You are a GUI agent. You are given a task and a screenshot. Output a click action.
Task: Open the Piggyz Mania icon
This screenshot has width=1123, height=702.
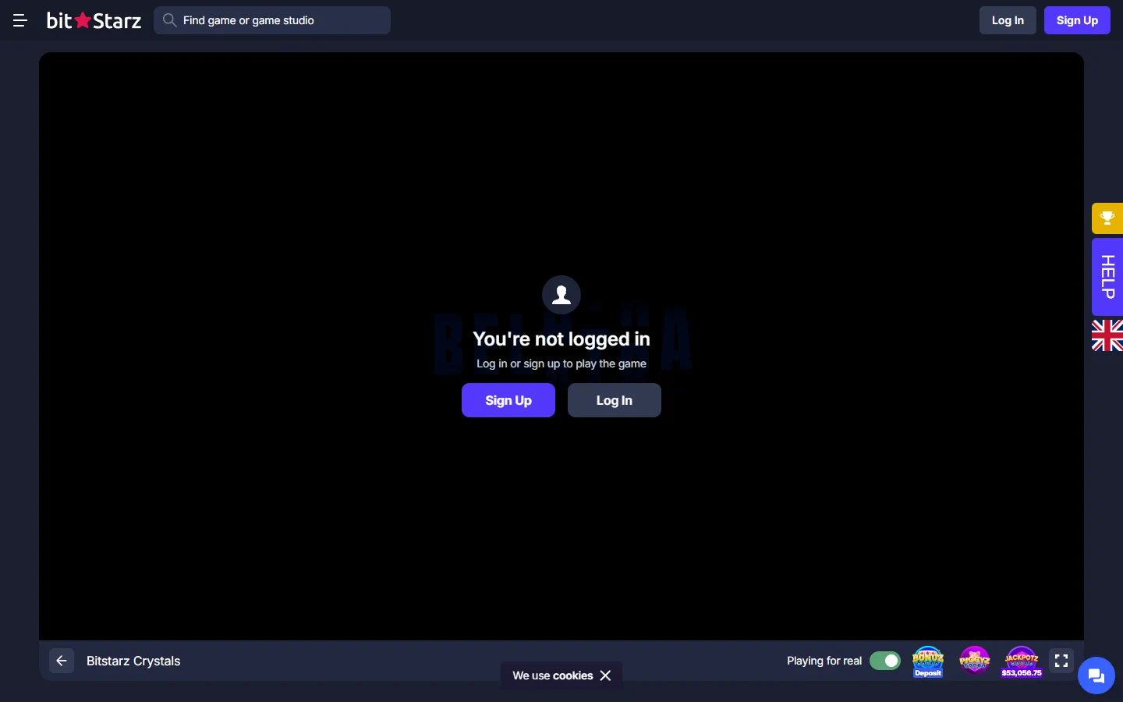[975, 661]
